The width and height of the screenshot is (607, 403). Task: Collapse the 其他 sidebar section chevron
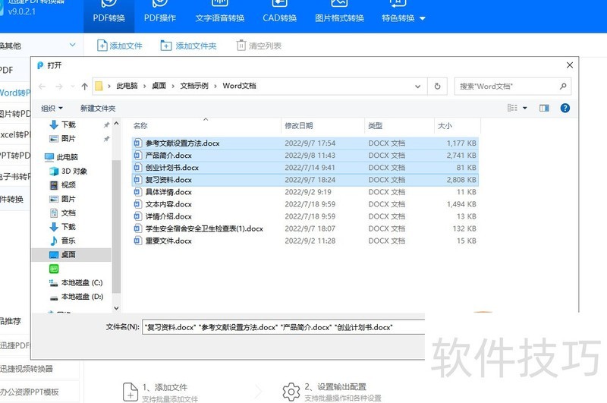tap(72, 46)
